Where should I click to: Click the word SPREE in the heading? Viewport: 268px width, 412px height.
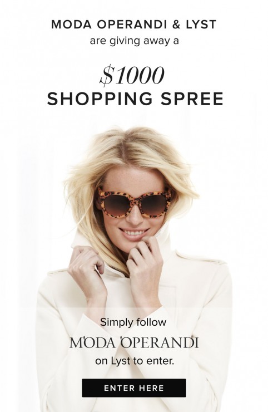[192, 99]
